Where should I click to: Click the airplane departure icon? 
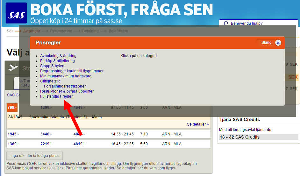pyautogui.click(x=13, y=68)
